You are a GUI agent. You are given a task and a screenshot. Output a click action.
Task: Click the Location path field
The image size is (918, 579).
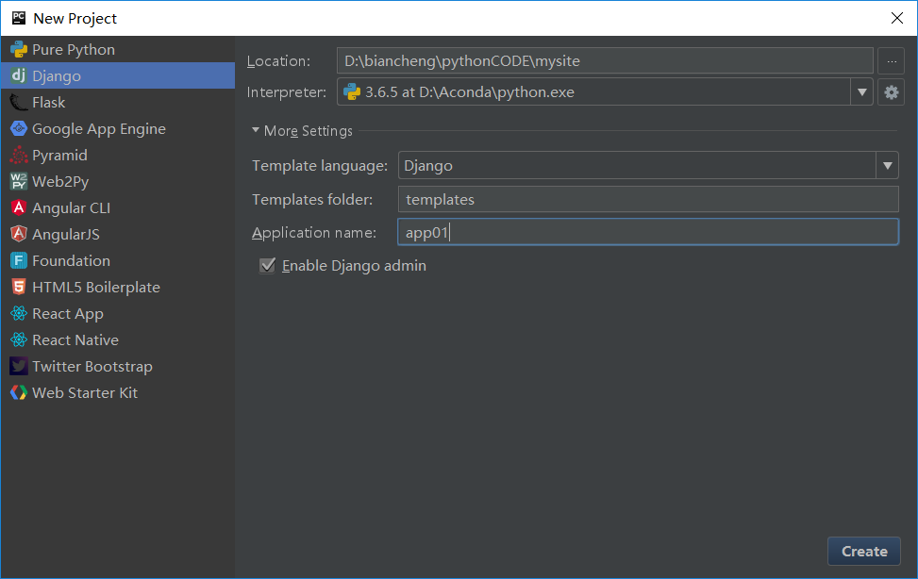point(605,61)
